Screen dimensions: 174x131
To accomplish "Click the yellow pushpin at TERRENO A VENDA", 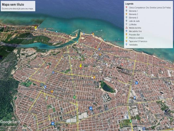I will point(36,27).
